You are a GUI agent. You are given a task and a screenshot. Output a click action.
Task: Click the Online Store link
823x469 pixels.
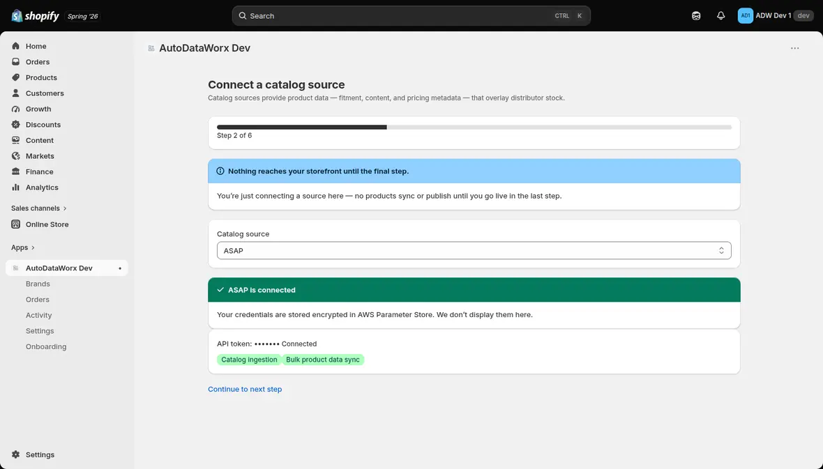(47, 224)
